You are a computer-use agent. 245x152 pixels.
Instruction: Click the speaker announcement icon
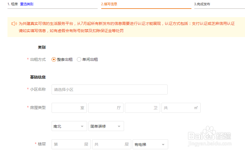(14, 24)
